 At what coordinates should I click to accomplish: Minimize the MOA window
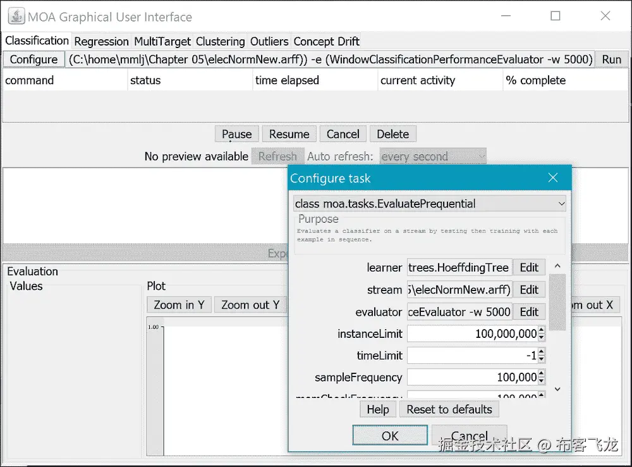pos(506,16)
